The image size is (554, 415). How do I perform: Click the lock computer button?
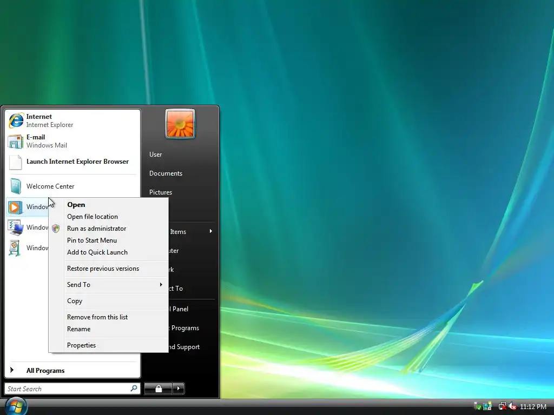pos(159,389)
